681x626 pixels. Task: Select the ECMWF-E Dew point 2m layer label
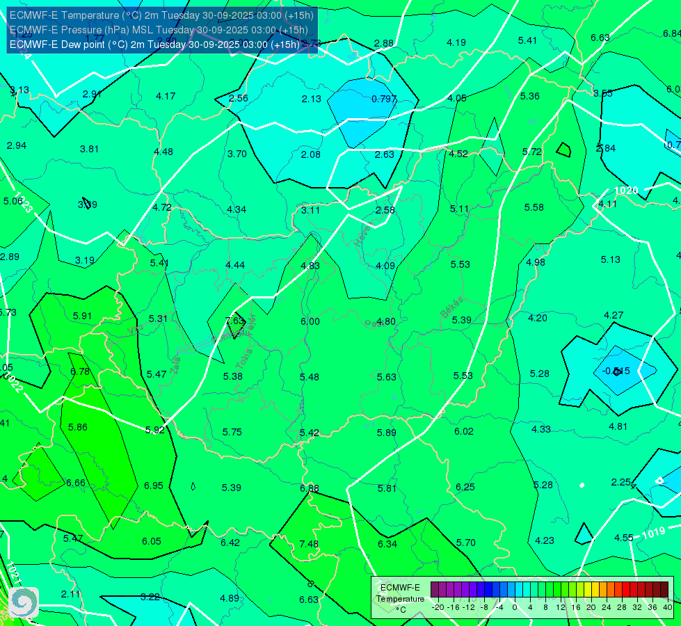(x=154, y=45)
